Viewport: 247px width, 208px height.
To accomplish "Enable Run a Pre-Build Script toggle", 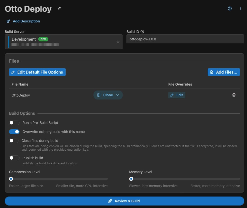I will 14,123.
